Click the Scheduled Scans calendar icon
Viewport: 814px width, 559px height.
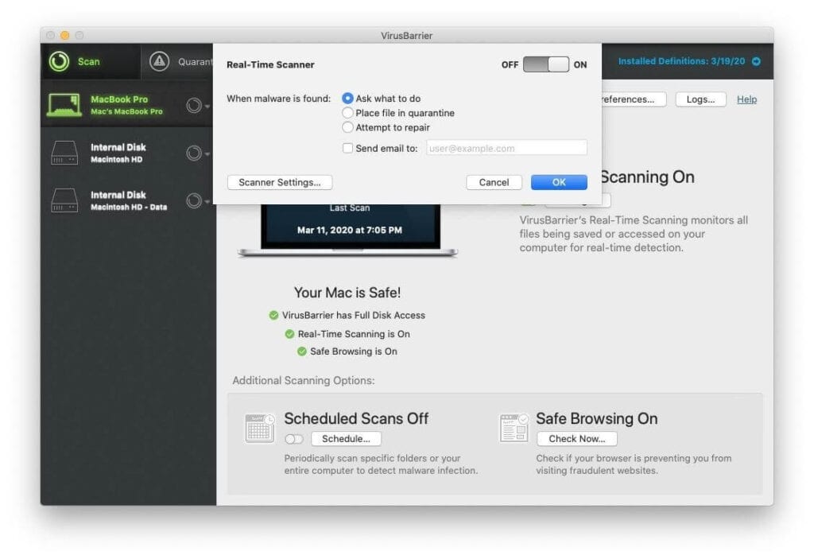tap(260, 428)
